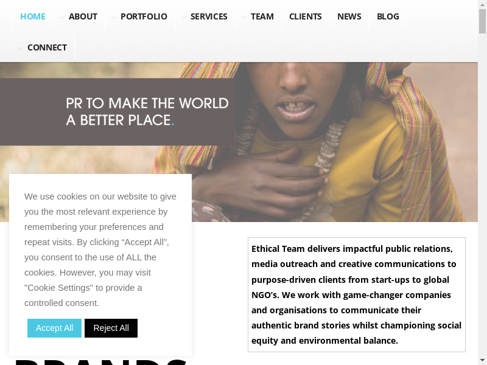
Task: Select the PORTFOLIO menu label
Action: point(144,16)
